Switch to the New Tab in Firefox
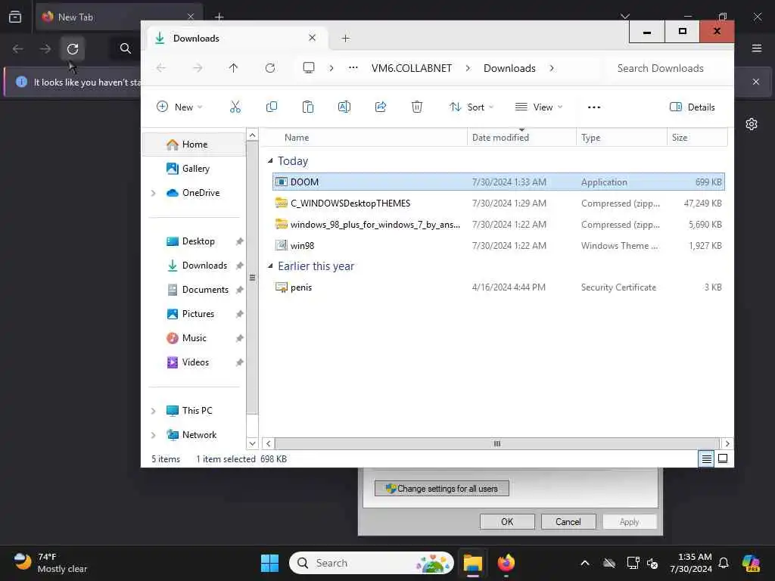 click(119, 17)
